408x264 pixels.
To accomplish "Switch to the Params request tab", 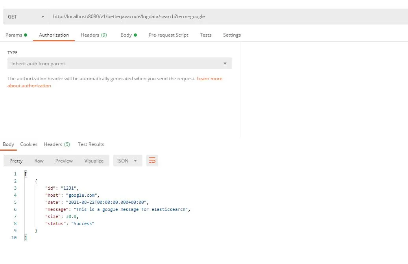I will 14,35.
